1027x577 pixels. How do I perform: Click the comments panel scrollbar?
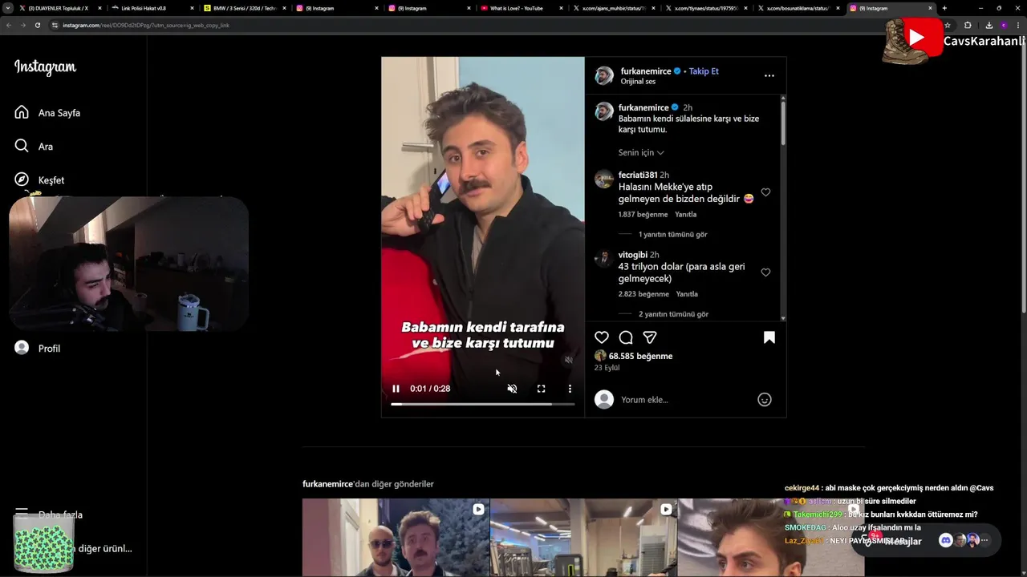(x=783, y=122)
